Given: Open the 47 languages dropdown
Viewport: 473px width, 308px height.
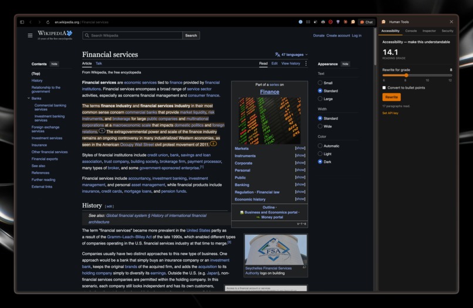Looking at the screenshot, I should pyautogui.click(x=291, y=55).
